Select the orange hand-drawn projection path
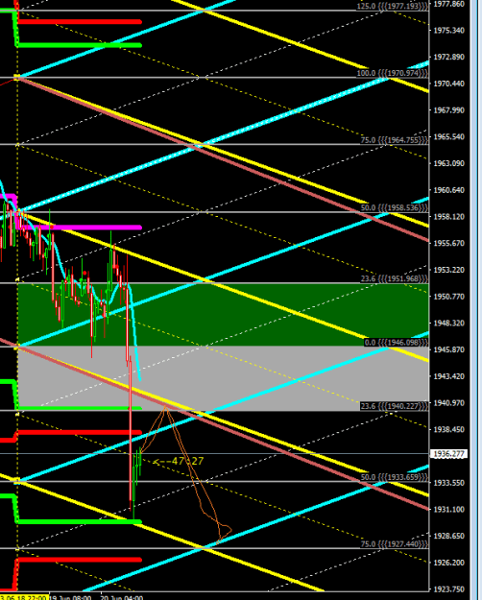Image resolution: width=482 pixels, height=600 pixels. pyautogui.click(x=186, y=474)
